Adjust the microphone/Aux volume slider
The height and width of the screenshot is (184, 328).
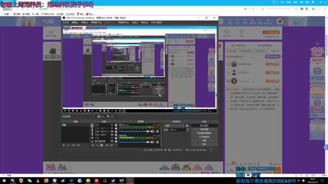coord(134,131)
